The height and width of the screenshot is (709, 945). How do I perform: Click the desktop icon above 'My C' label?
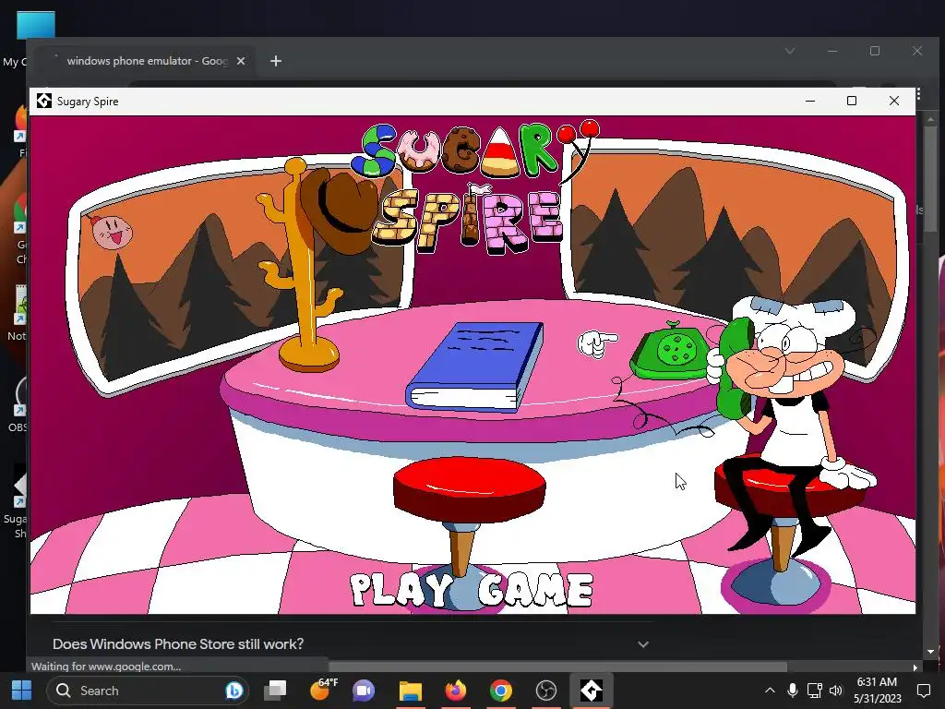click(x=36, y=25)
